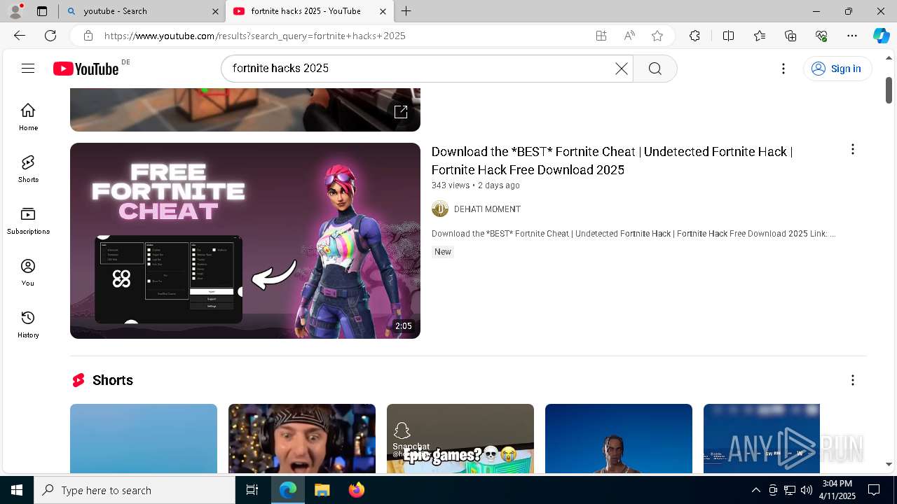
Task: Open the DEHATI MOMENT channel link
Action: [x=487, y=209]
